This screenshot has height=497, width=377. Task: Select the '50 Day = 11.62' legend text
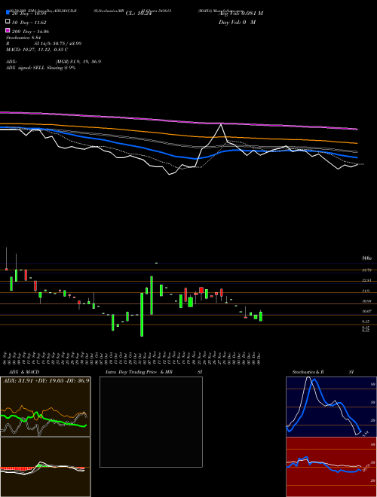[x=29, y=23]
